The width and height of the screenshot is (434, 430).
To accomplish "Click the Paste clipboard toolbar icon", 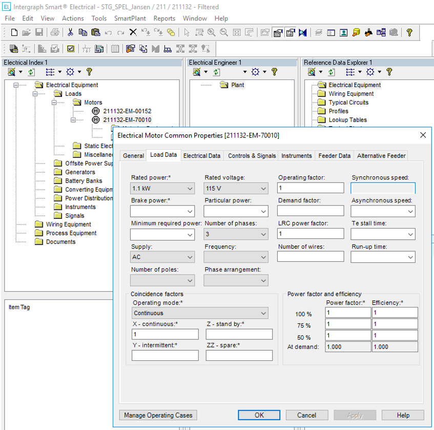I will [95, 33].
